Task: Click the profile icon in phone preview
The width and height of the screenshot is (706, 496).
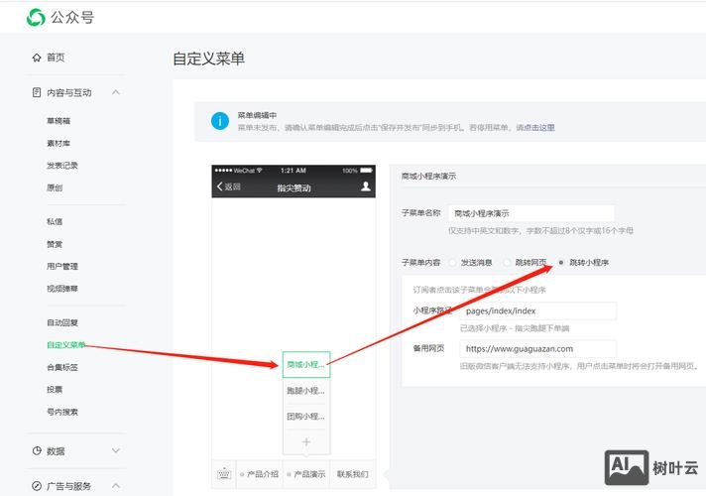Action: pyautogui.click(x=366, y=186)
